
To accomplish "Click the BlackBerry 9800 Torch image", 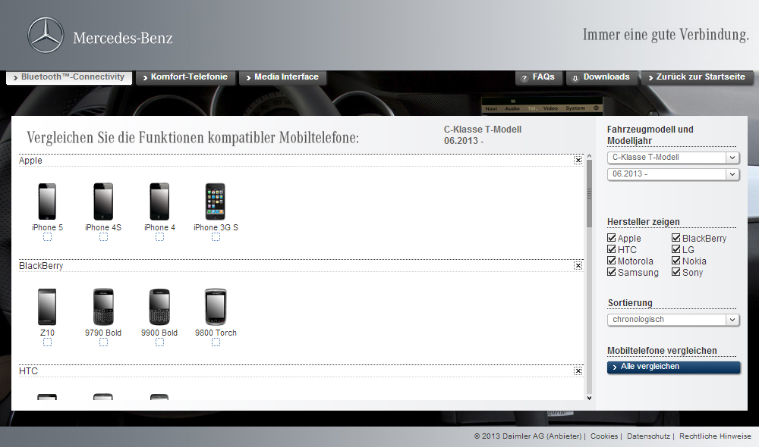I will click(x=216, y=307).
